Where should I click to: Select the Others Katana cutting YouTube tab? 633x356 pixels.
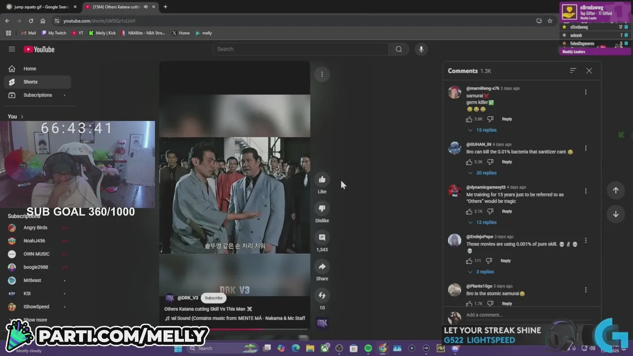point(116,7)
